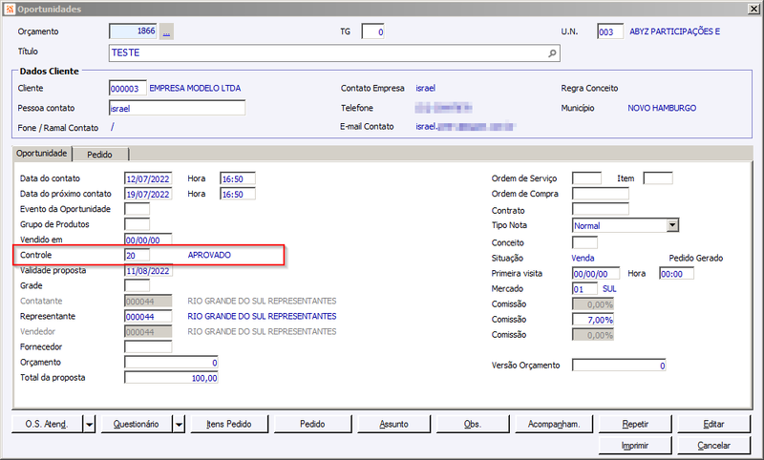Expand the Questionário dropdown arrow
This screenshot has width=764, height=460.
click(179, 425)
